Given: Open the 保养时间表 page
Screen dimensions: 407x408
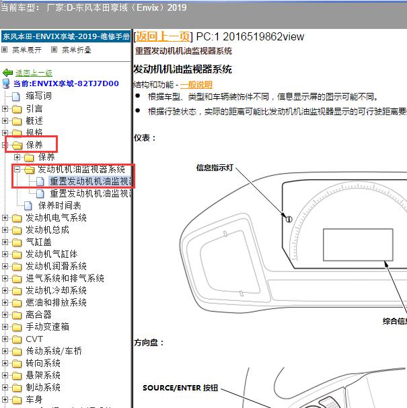Looking at the screenshot, I should tap(60, 206).
